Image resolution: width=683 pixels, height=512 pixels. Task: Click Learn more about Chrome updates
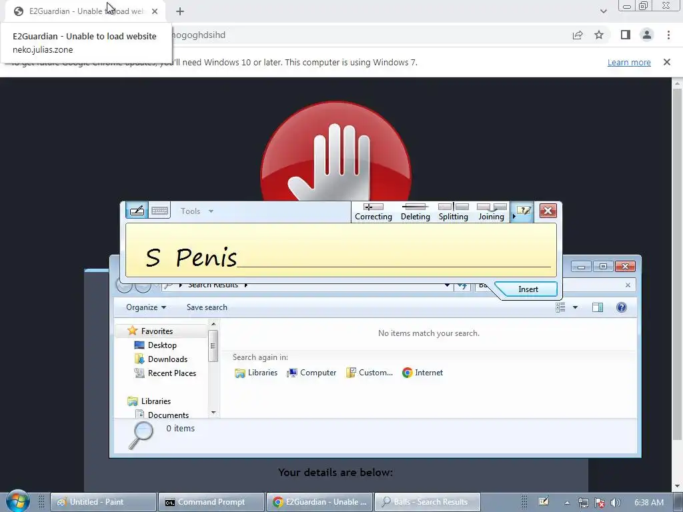tap(629, 62)
